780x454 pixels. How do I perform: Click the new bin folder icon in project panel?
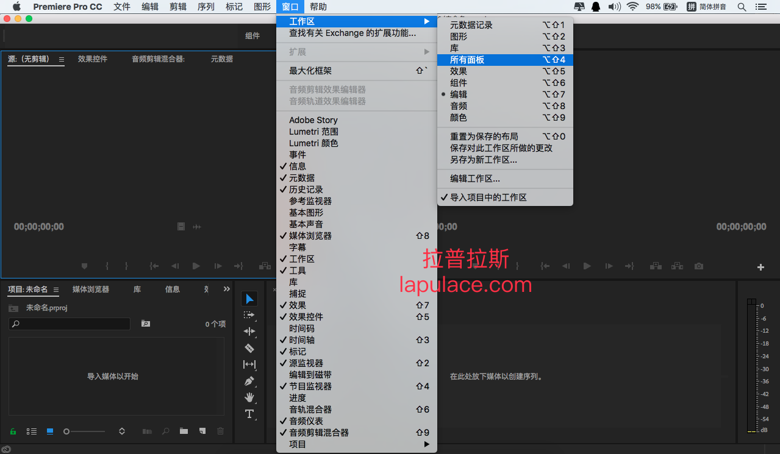[184, 431]
